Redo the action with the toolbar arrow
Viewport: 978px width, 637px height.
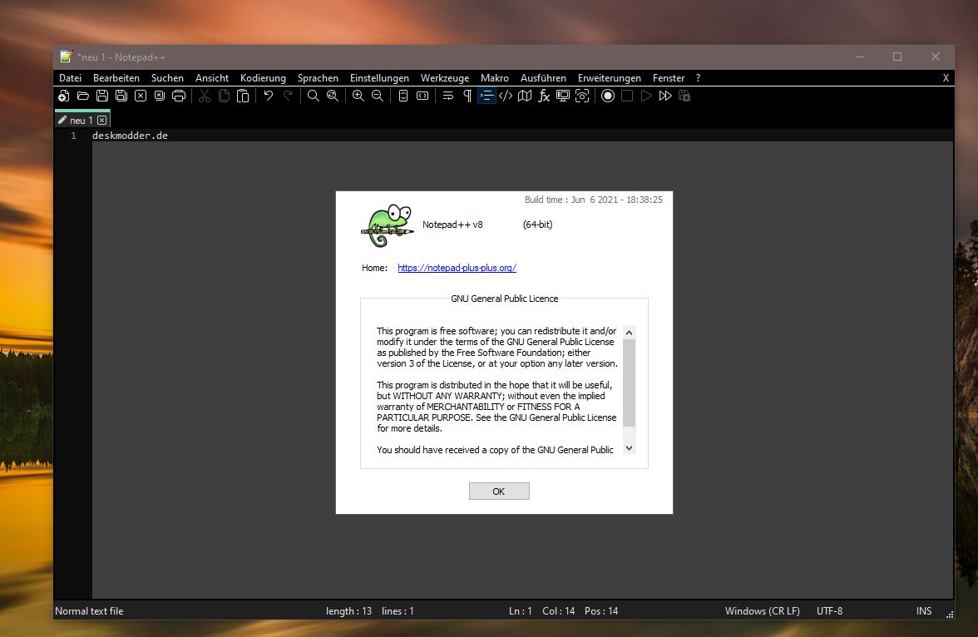tap(288, 96)
